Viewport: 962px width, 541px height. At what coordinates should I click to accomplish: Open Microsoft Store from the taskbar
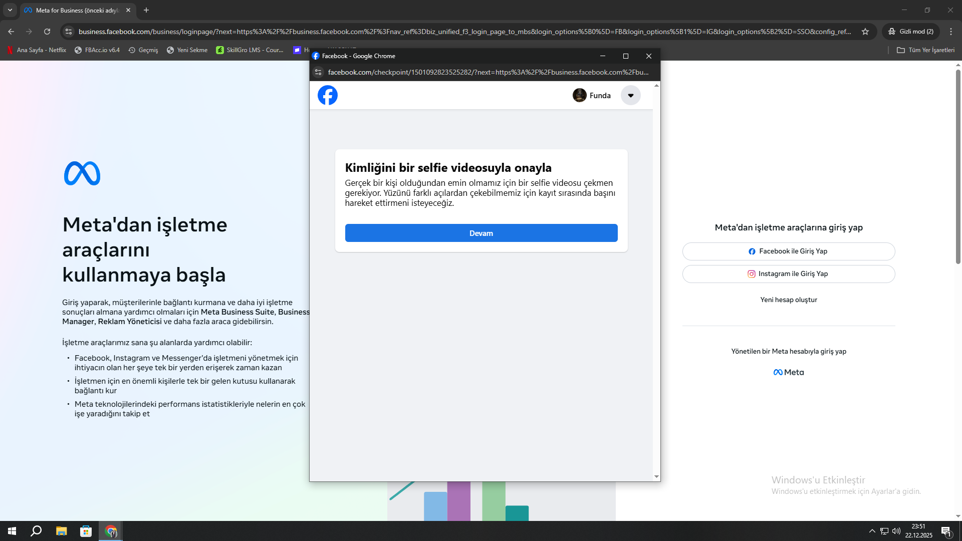click(x=86, y=531)
